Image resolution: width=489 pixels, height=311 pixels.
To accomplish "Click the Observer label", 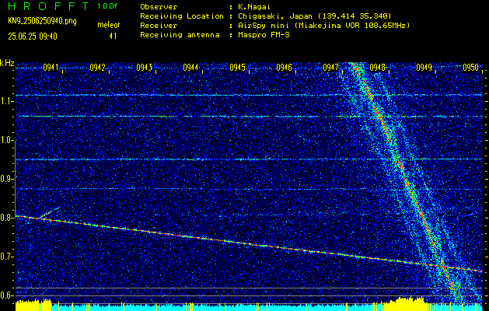I will point(159,6).
